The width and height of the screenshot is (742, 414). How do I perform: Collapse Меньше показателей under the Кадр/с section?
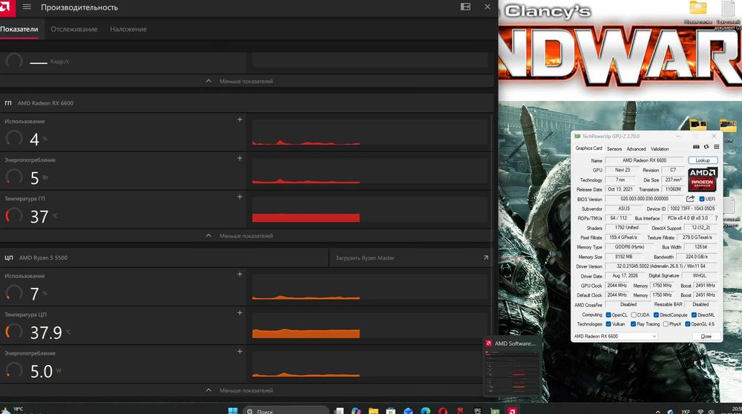[240, 81]
